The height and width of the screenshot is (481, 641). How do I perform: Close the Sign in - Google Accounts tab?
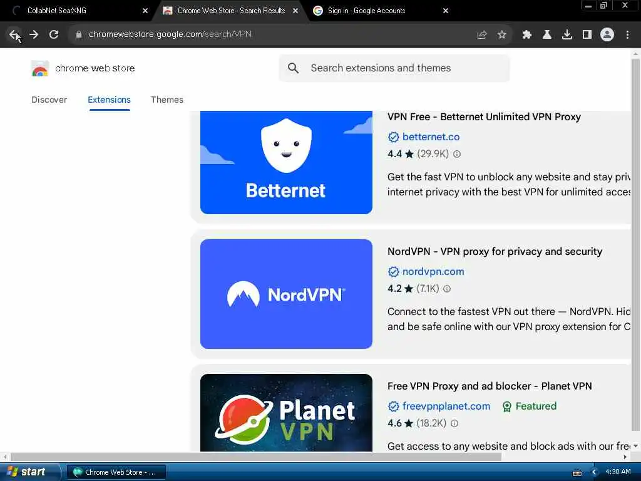[x=446, y=11]
